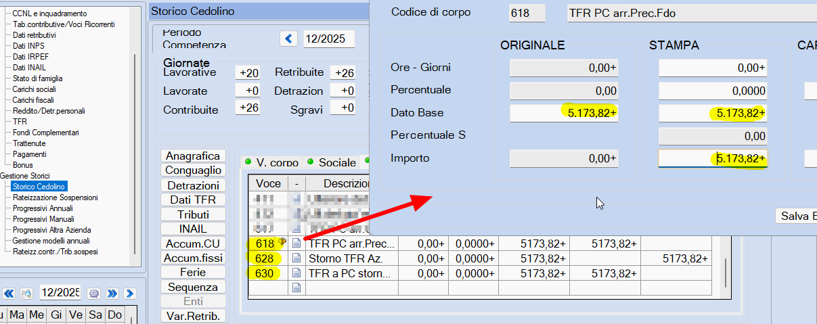Image resolution: width=817 pixels, height=324 pixels.
Task: Click the previous period arrow beside Periodo Competenza
Action: point(290,39)
